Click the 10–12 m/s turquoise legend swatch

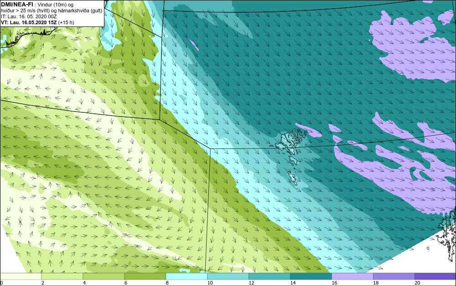click(x=228, y=276)
